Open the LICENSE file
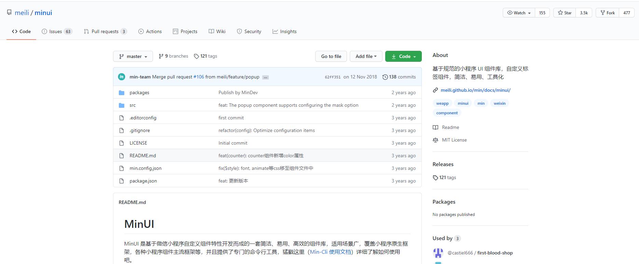The image size is (639, 264). tap(138, 143)
